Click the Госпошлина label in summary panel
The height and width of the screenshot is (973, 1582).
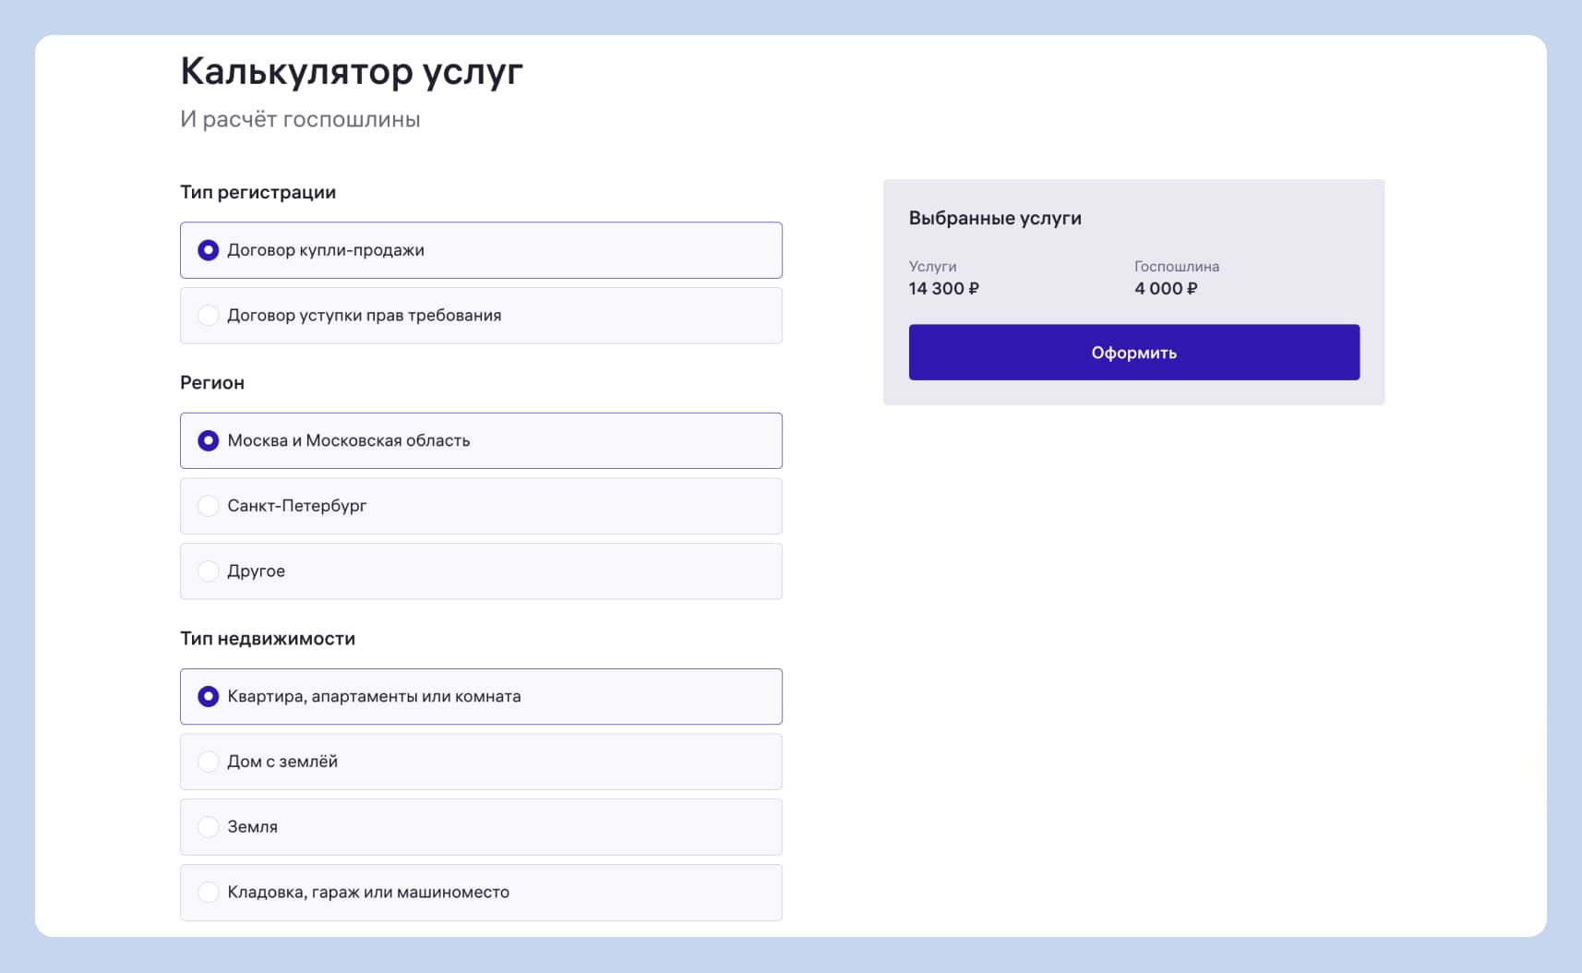tap(1176, 267)
